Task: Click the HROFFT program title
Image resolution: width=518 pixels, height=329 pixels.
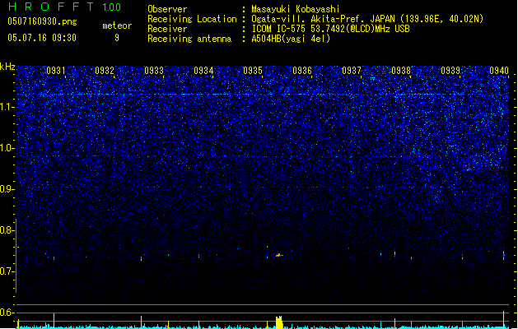Action: click(x=51, y=7)
